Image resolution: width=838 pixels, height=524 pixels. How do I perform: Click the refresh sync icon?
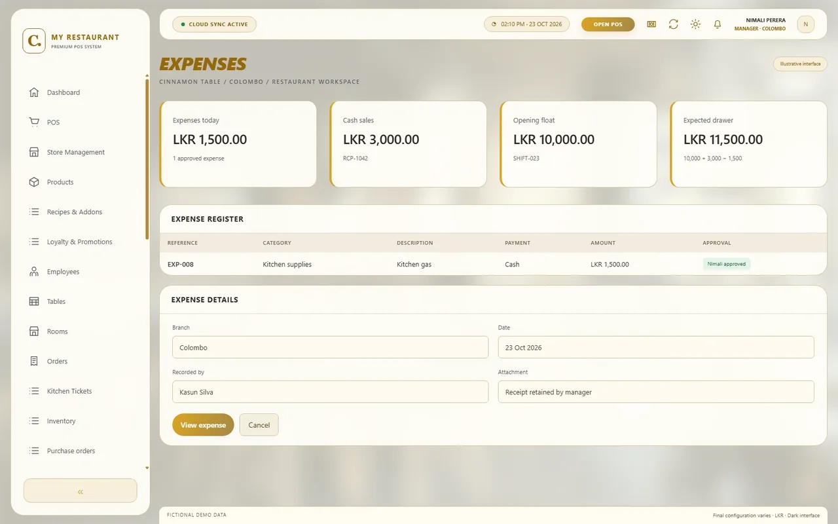(673, 24)
